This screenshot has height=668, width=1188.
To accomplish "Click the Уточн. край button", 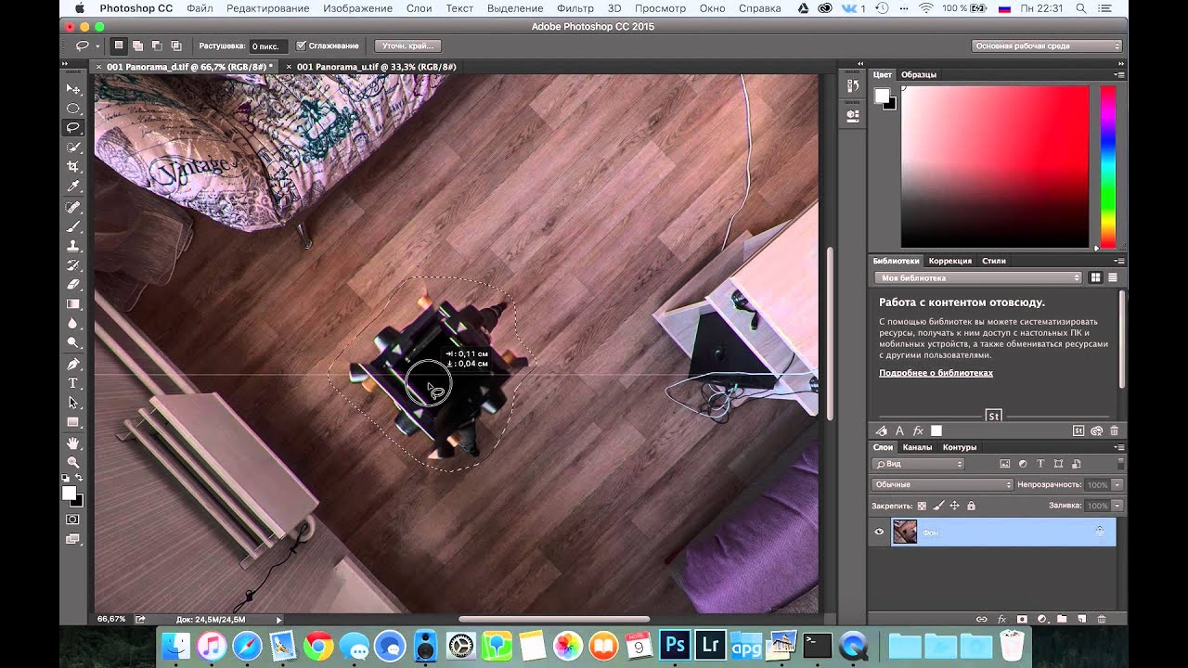I will coord(408,45).
